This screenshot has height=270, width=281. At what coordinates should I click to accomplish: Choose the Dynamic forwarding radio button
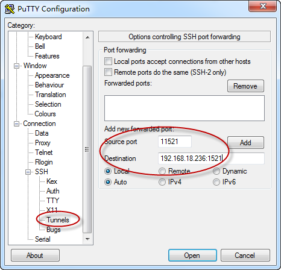point(216,171)
